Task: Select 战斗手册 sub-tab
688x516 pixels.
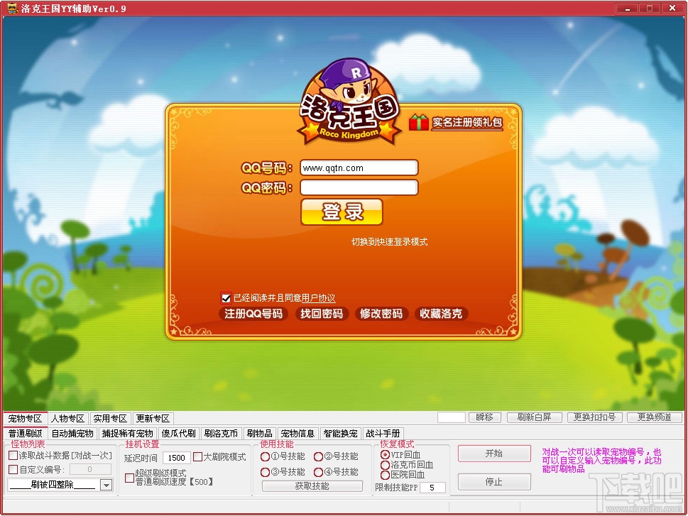Action: click(x=383, y=434)
